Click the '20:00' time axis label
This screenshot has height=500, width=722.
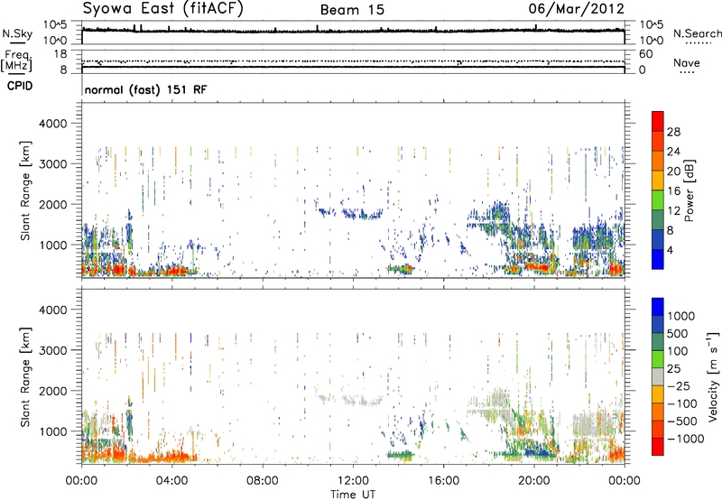(x=534, y=481)
